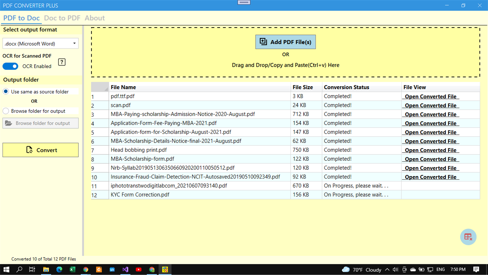
Task: Open the ENG language selector
Action: [440, 269]
